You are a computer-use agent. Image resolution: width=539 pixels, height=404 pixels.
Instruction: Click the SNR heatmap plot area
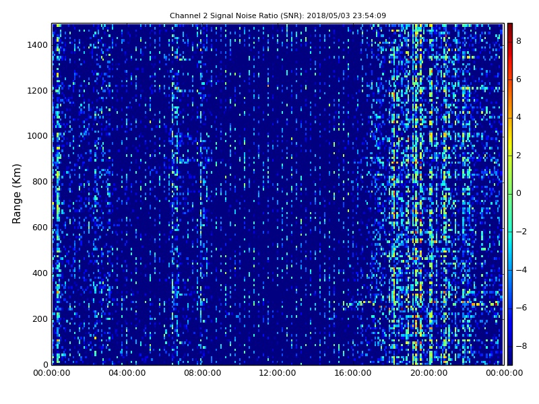[x=278, y=194]
